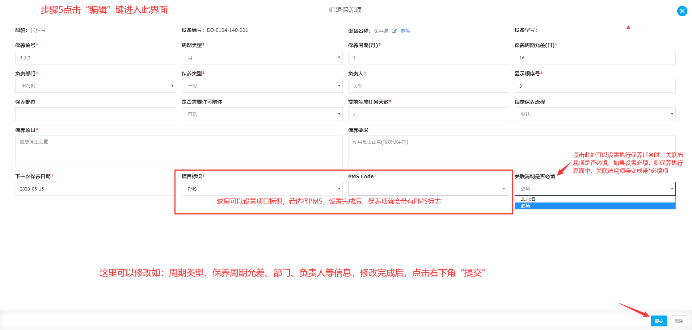Image resolution: width=692 pixels, height=330 pixels.
Task: Click the 关联消耗是否必填 dropdown box
Action: tap(595, 189)
